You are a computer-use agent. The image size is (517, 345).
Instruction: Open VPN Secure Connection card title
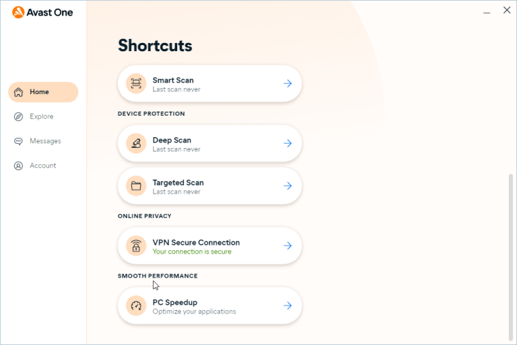[196, 243]
